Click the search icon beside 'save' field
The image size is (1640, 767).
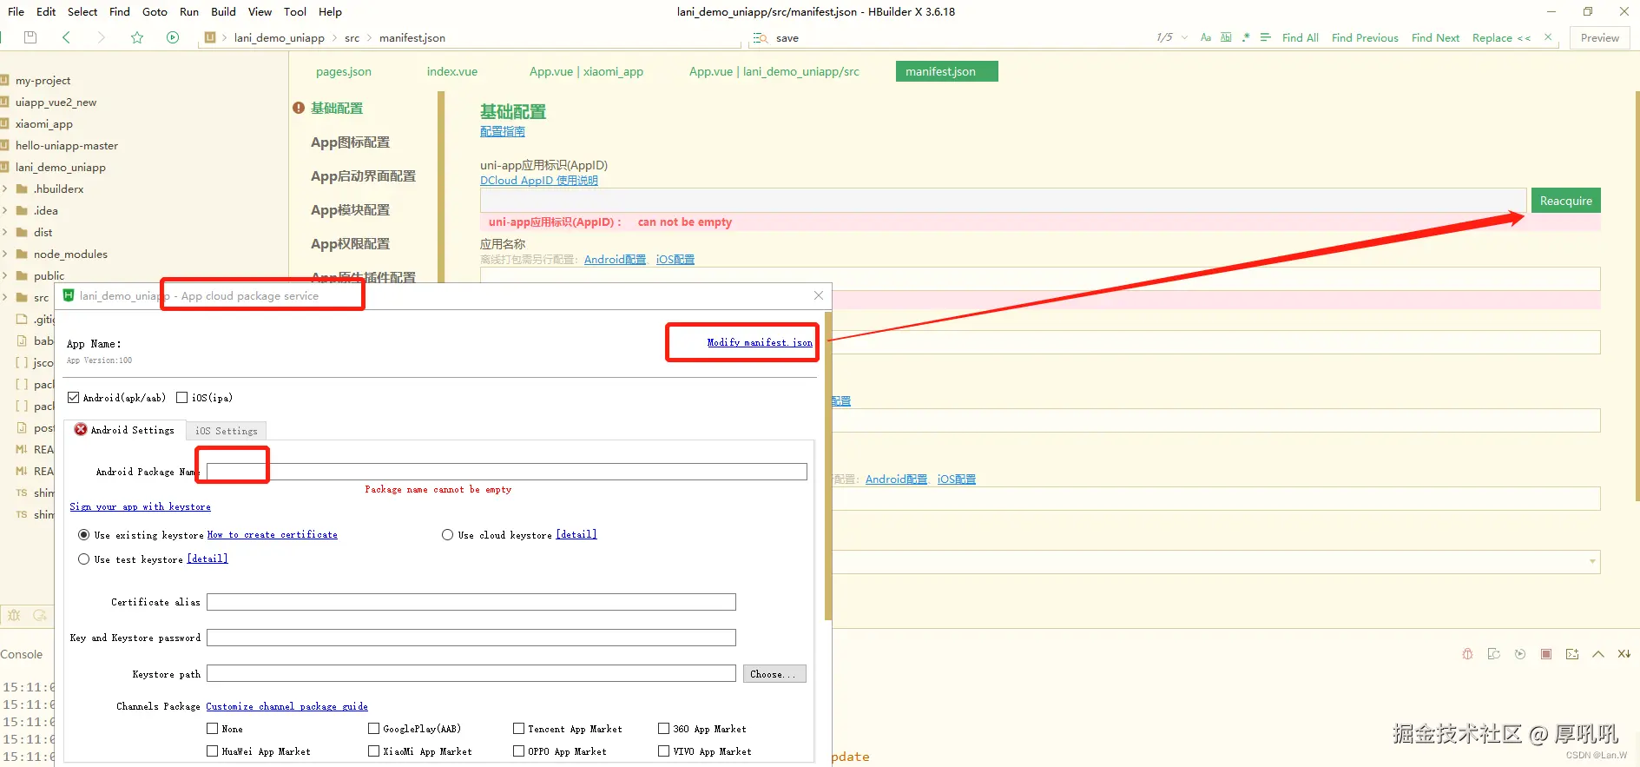coord(761,38)
